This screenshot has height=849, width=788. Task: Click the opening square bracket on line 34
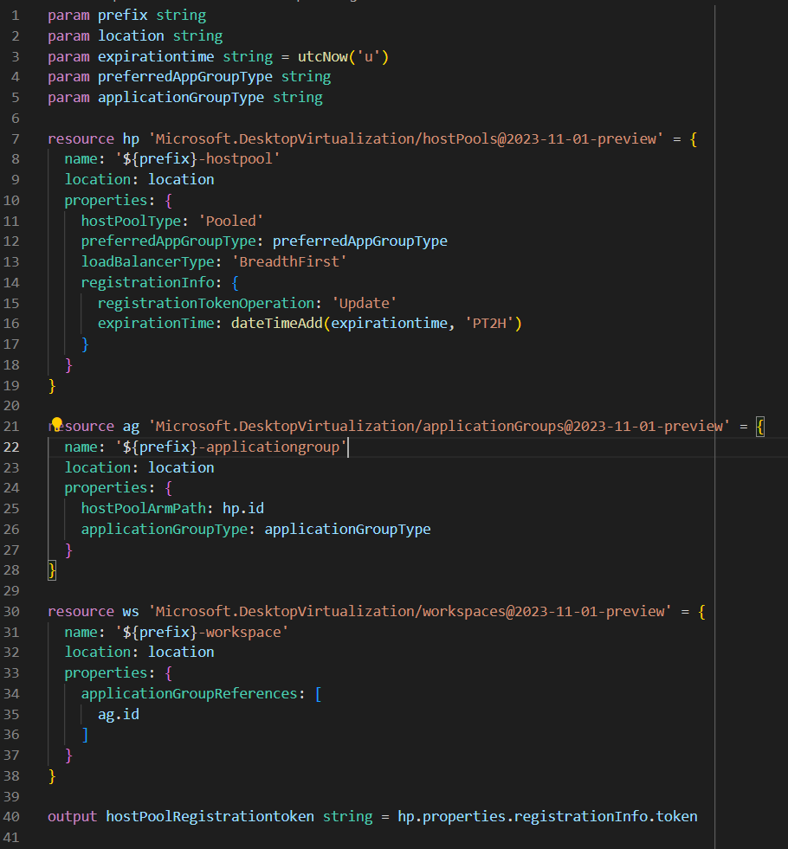pyautogui.click(x=319, y=694)
